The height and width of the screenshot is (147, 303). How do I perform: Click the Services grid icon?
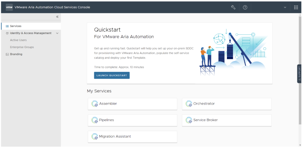(7, 26)
